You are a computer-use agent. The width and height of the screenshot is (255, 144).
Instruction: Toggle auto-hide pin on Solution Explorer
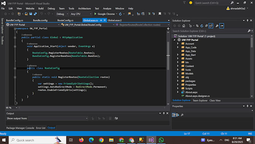(x=247, y=21)
